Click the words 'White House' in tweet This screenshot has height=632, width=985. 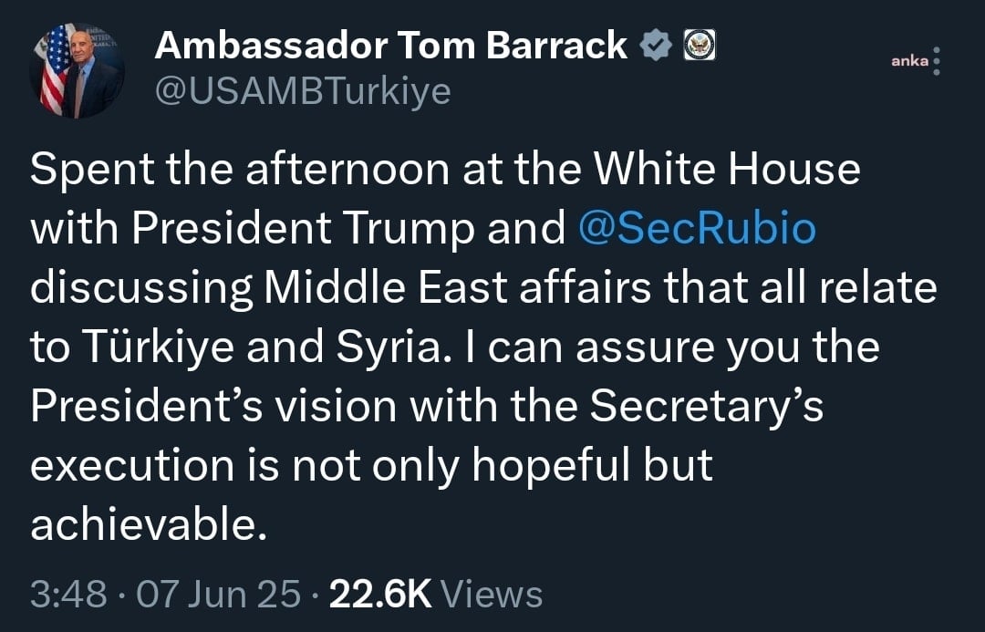coord(726,170)
